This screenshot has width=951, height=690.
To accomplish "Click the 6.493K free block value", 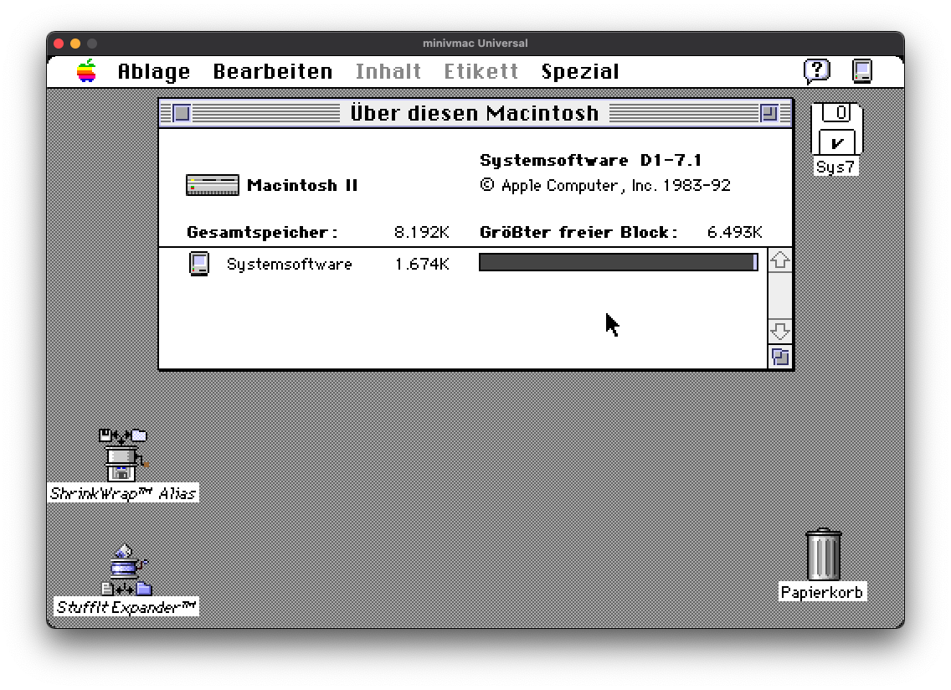I will click(x=734, y=233).
